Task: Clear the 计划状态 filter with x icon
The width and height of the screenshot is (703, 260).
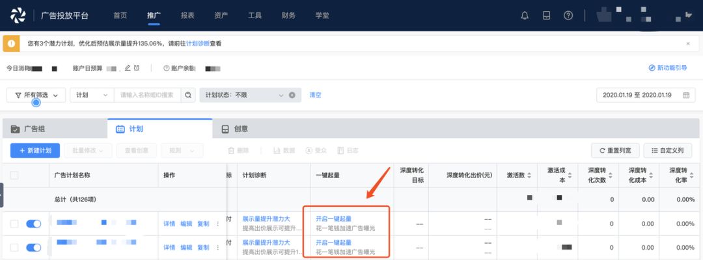Action: pyautogui.click(x=292, y=95)
